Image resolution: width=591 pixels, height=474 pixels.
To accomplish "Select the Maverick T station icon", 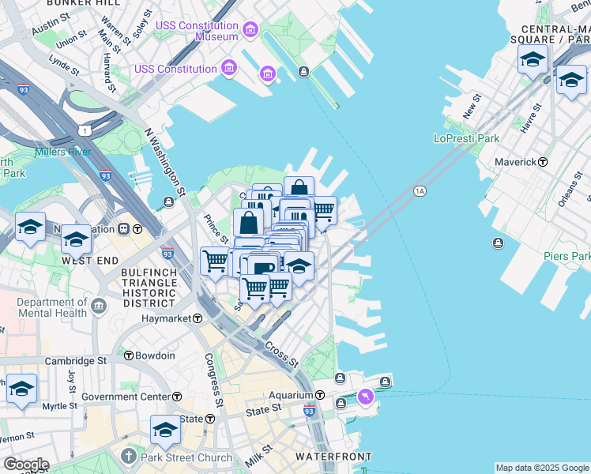I will 542,162.
